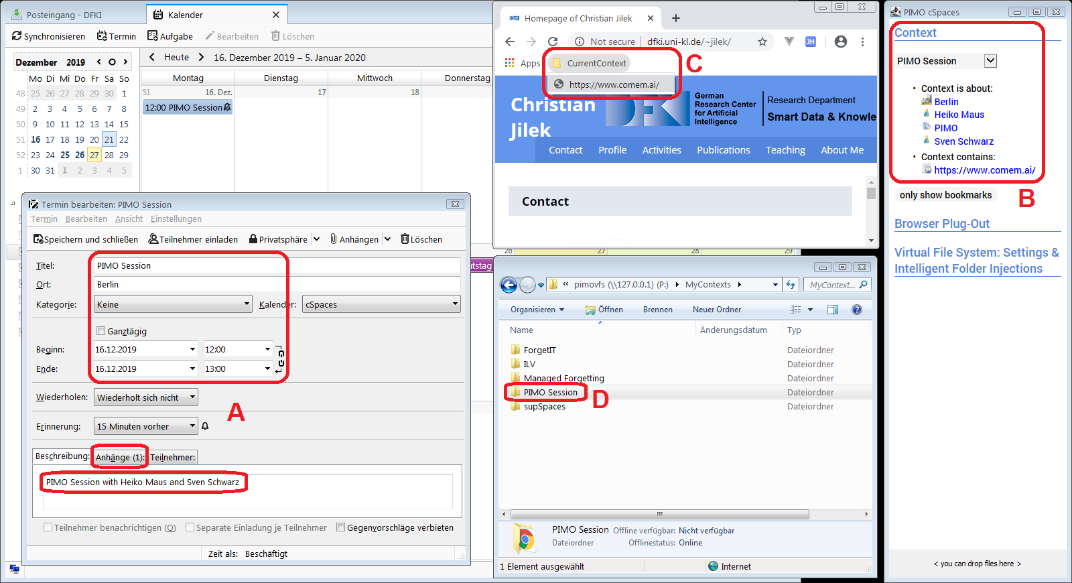Open the Chrome three-dot menu
Image resolution: width=1072 pixels, height=583 pixels.
pyautogui.click(x=862, y=42)
